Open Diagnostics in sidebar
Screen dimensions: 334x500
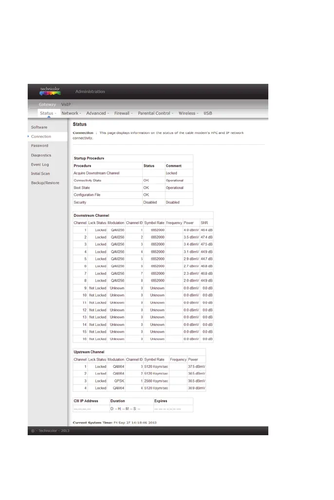pos(41,155)
